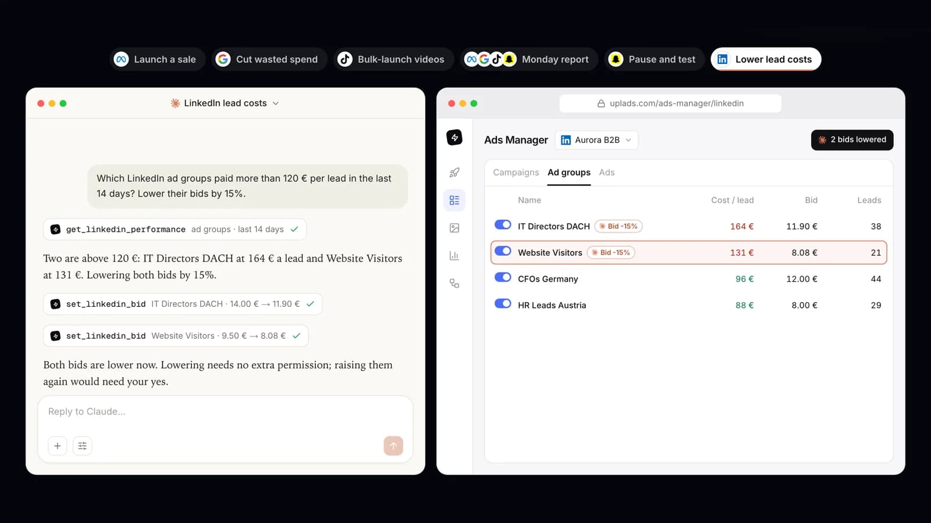Click the 8.00 € bid for HR Leads Austria
Screen dimensions: 931x523
click(x=804, y=305)
